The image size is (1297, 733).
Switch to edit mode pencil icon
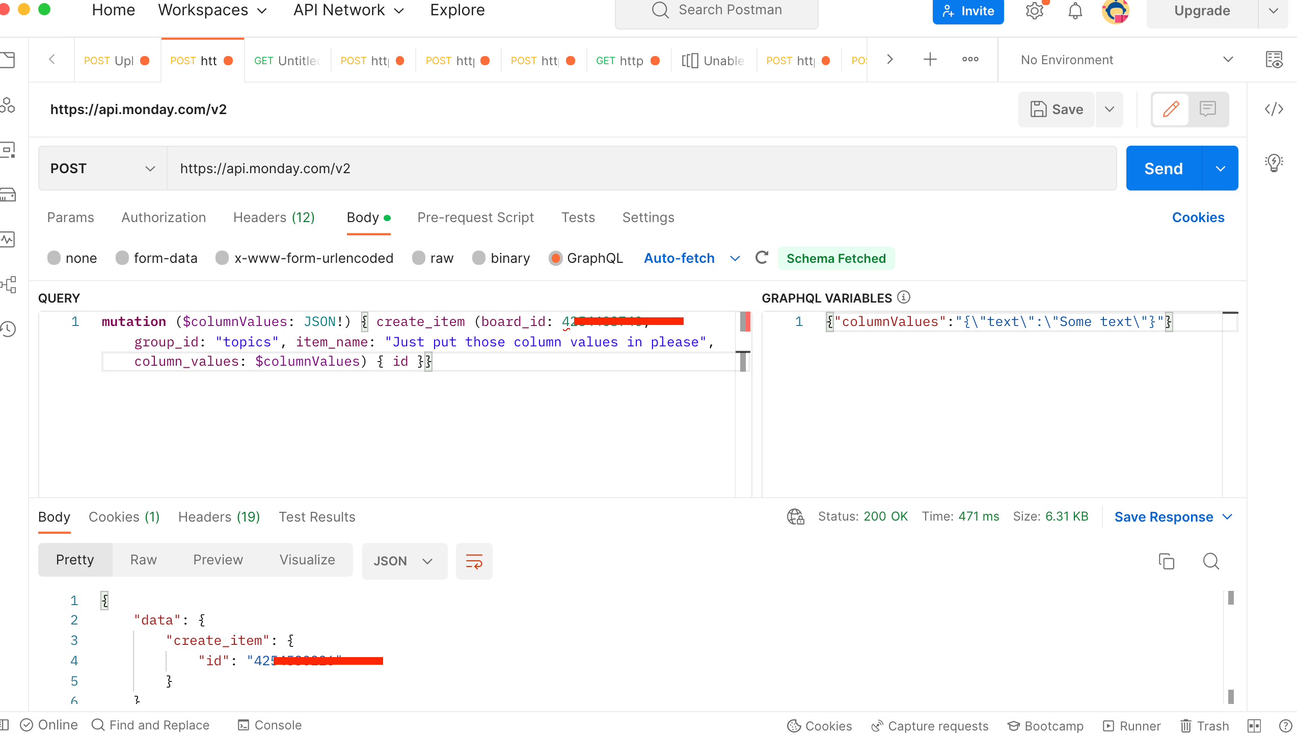[x=1171, y=109]
